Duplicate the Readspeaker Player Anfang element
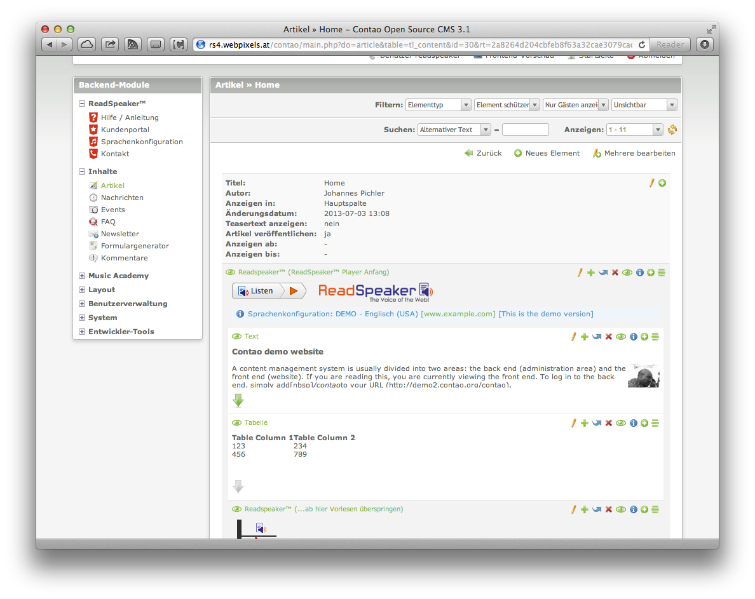The height and width of the screenshot is (599, 755). point(591,273)
